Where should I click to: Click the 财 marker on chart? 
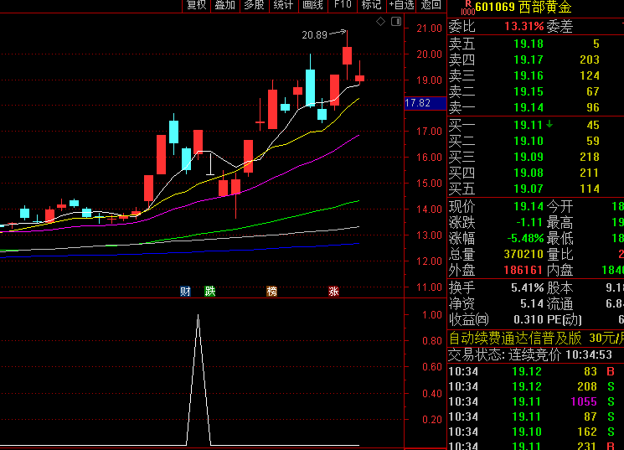tap(185, 292)
